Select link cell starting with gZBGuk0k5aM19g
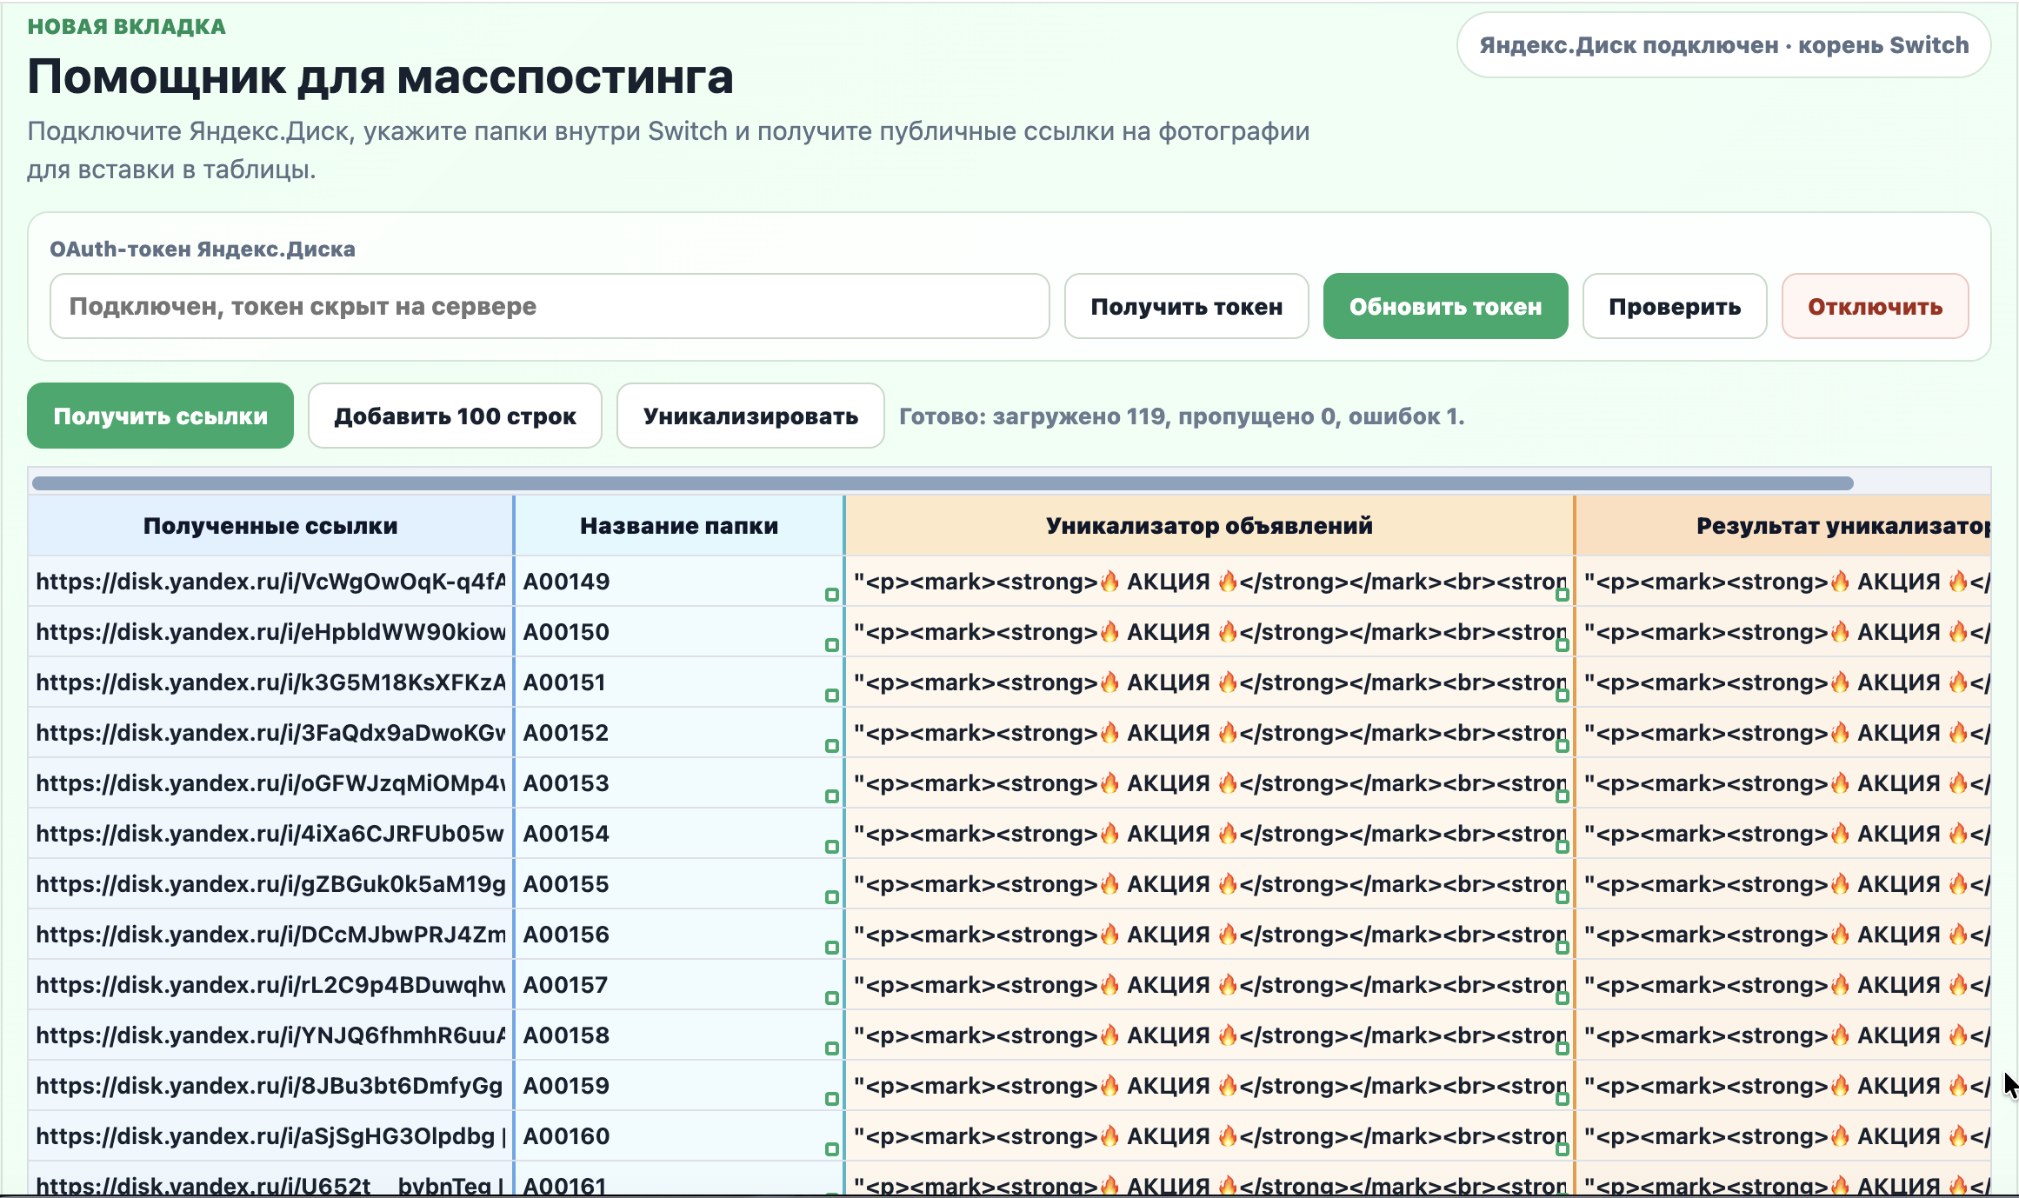Screen dimensions: 2019x1198 pyautogui.click(x=270, y=883)
